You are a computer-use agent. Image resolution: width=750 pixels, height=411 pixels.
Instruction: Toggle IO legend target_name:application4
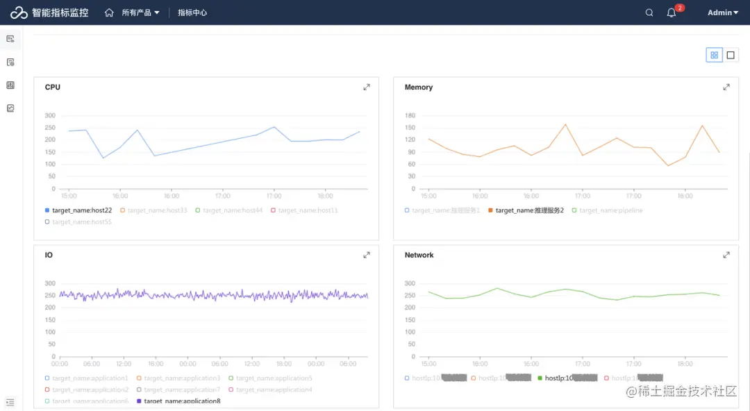point(270,390)
